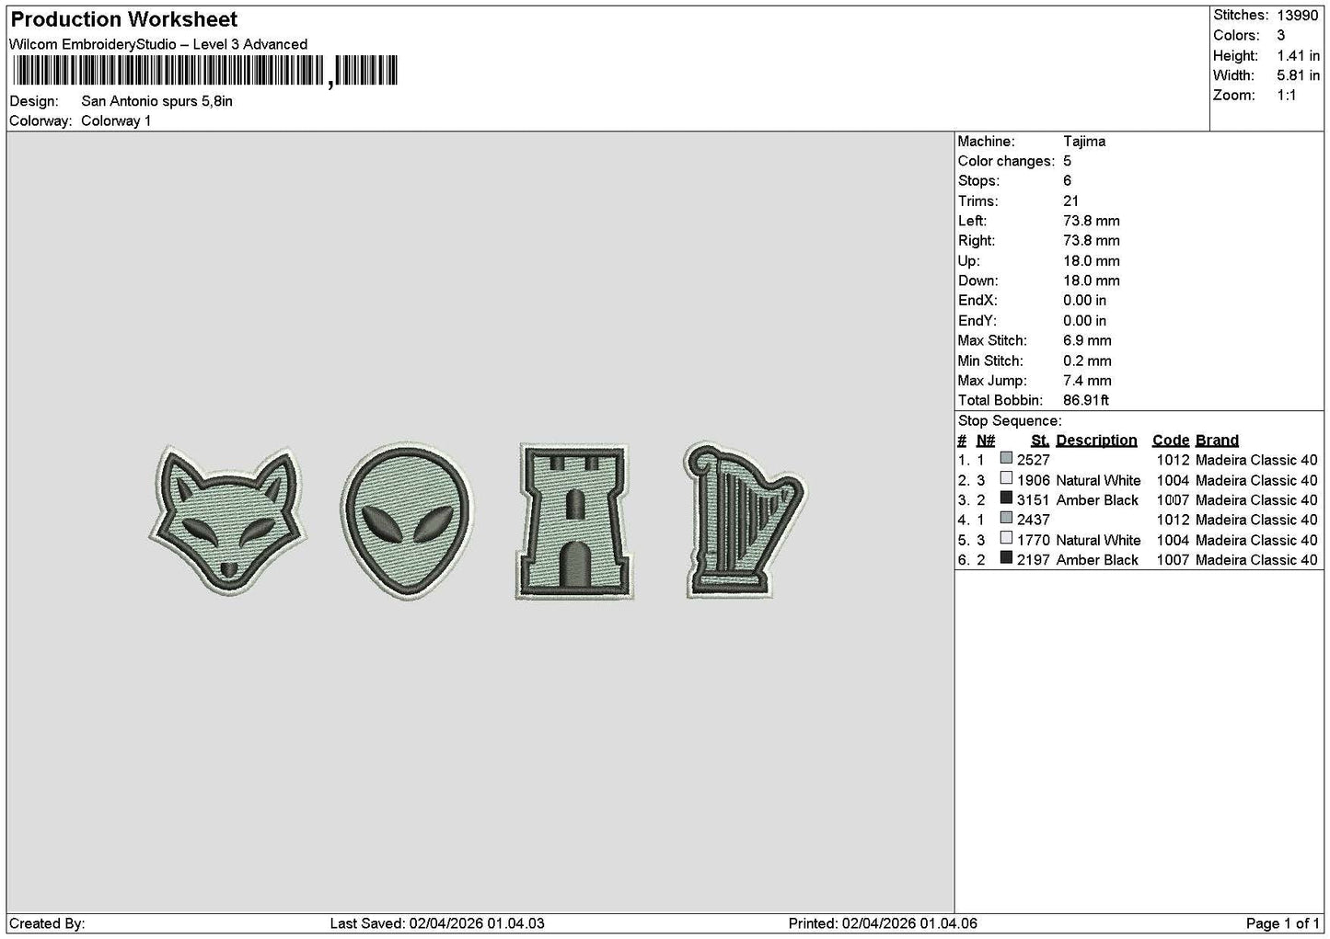Click the Trims value 21
Image resolution: width=1330 pixels, height=939 pixels.
pyautogui.click(x=1070, y=201)
